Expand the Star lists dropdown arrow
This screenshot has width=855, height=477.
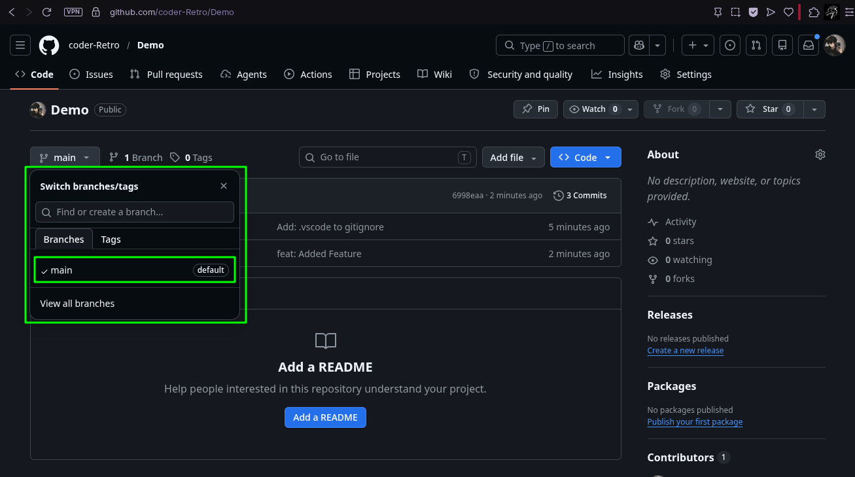[814, 109]
